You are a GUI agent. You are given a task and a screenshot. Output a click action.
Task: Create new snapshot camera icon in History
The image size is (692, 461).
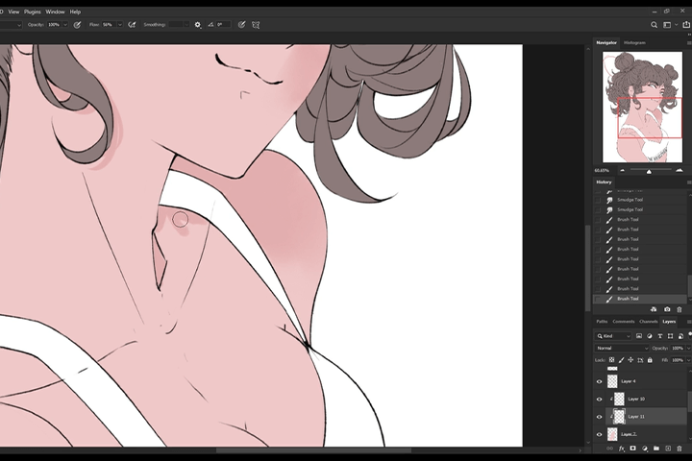pos(667,309)
